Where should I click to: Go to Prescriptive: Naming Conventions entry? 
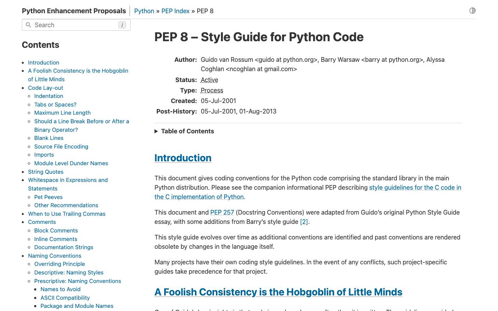[x=77, y=281]
